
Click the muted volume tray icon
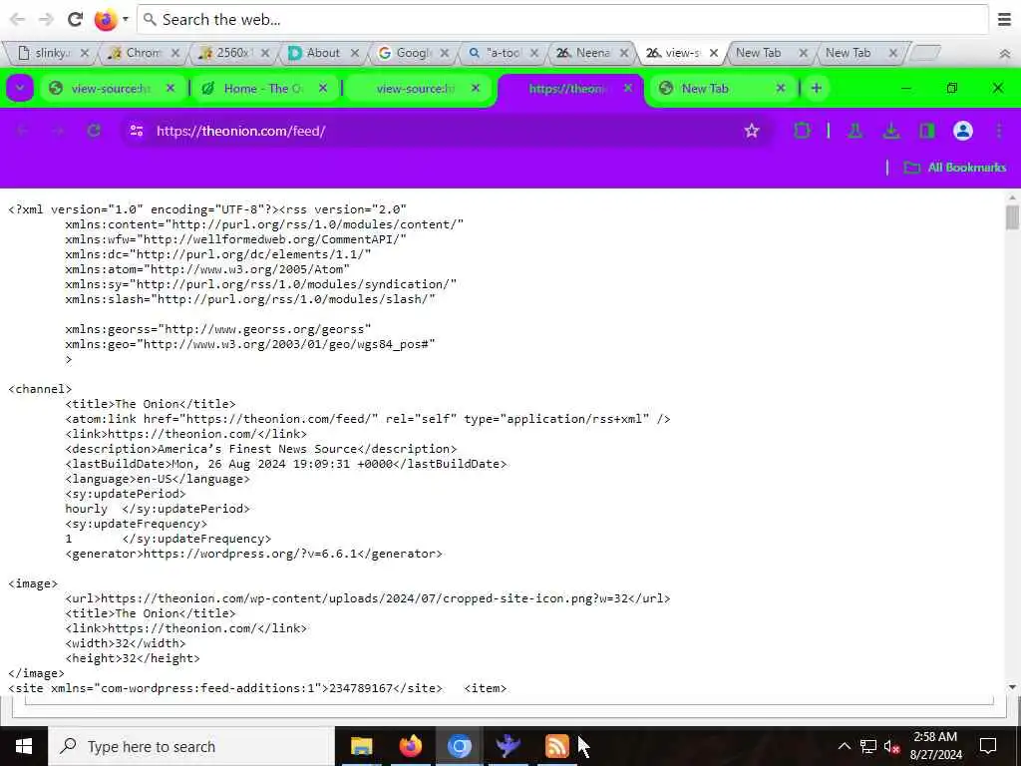(x=892, y=746)
